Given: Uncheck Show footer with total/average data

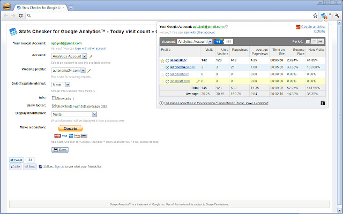Looking at the screenshot, I should 54,106.
